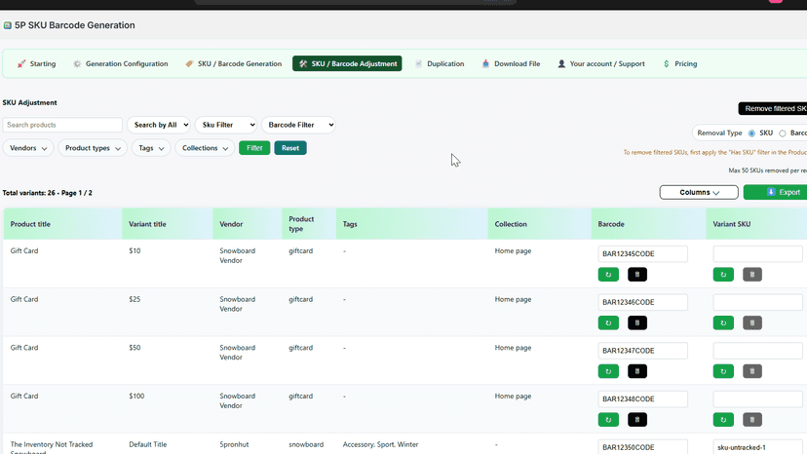Regenerate barcode for Gift Card $50
Screen dimensions: 807x454
[608, 371]
